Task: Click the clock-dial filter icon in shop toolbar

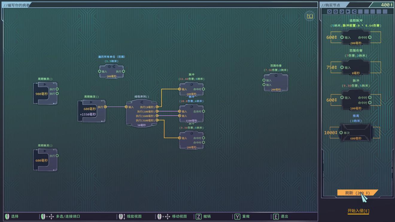Action: pos(335,11)
